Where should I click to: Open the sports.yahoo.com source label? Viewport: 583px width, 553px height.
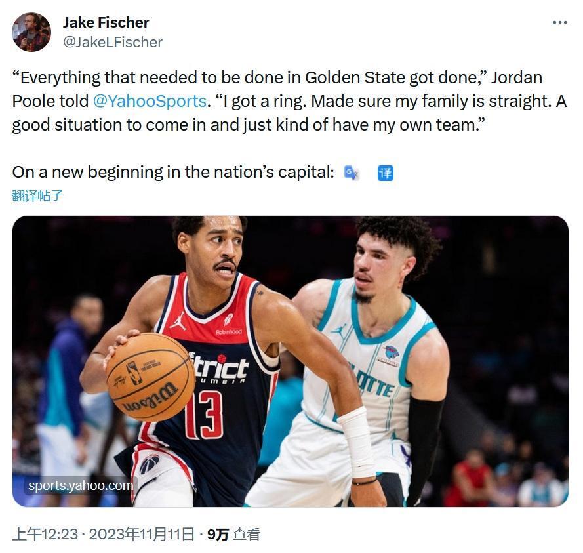point(81,486)
